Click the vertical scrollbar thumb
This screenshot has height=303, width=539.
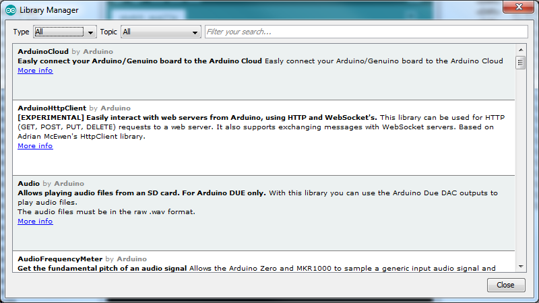click(520, 63)
